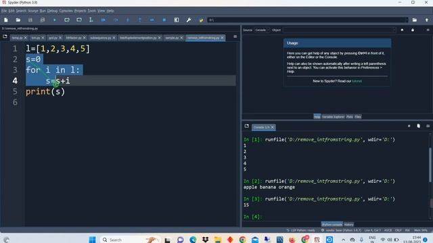Select the IPython console tab
The image size is (433, 243).
[x=332, y=225]
